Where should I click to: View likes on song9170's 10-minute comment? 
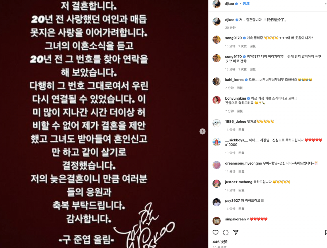coord(242,46)
